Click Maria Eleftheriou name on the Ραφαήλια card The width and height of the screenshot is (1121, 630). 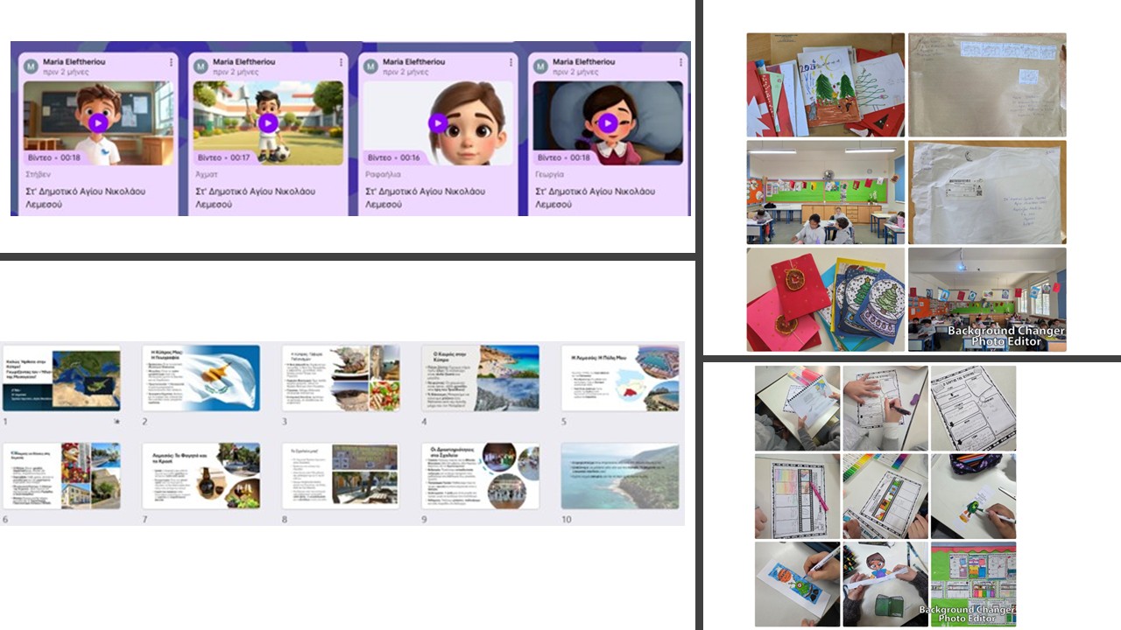click(x=413, y=62)
